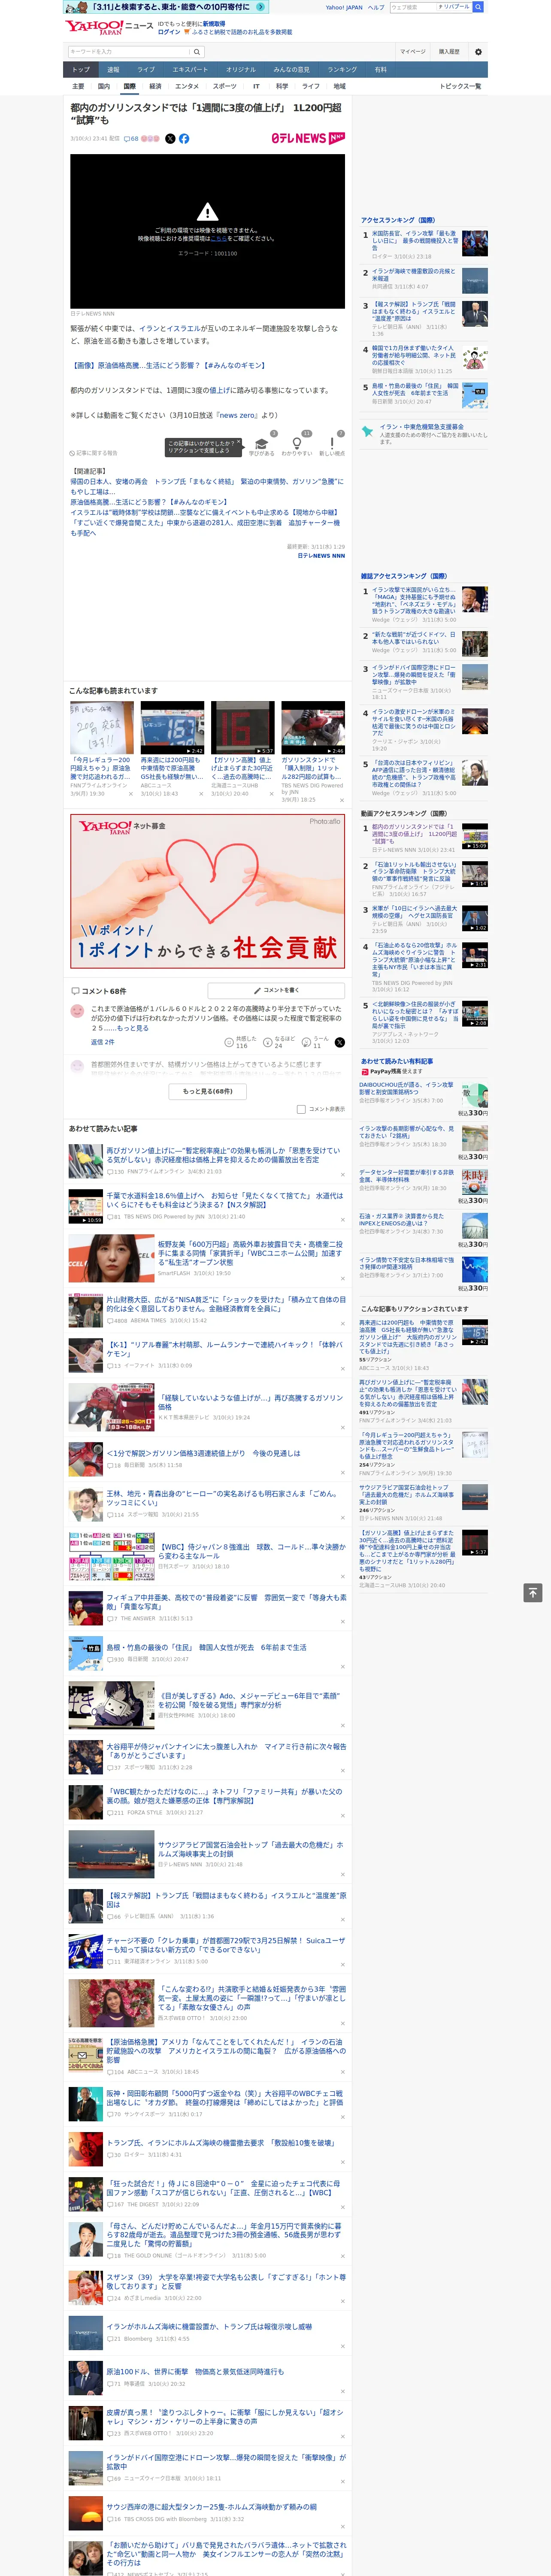Select the 国内 category
The width and height of the screenshot is (551, 2576).
coord(103,86)
